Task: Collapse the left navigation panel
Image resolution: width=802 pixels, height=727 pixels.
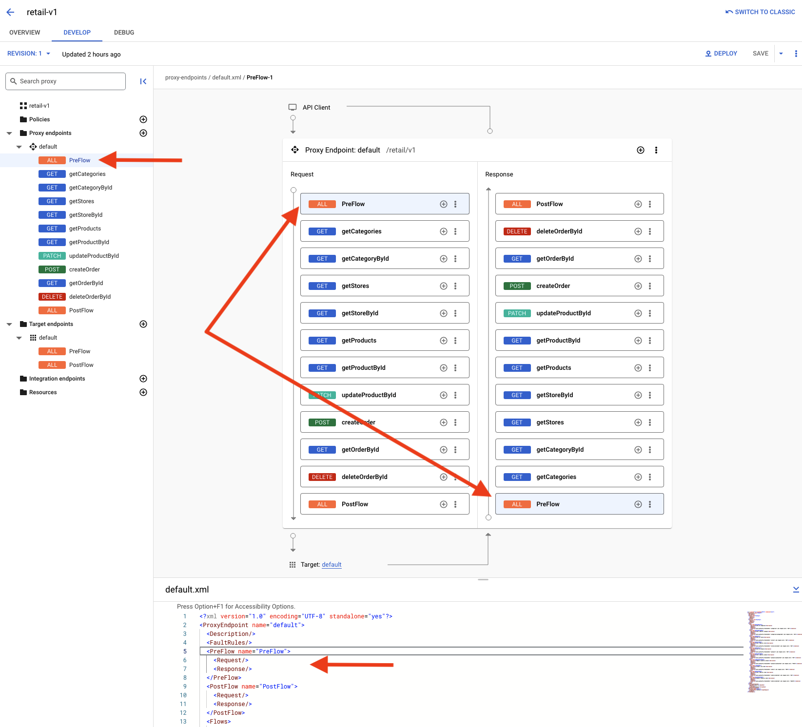Action: click(x=143, y=81)
